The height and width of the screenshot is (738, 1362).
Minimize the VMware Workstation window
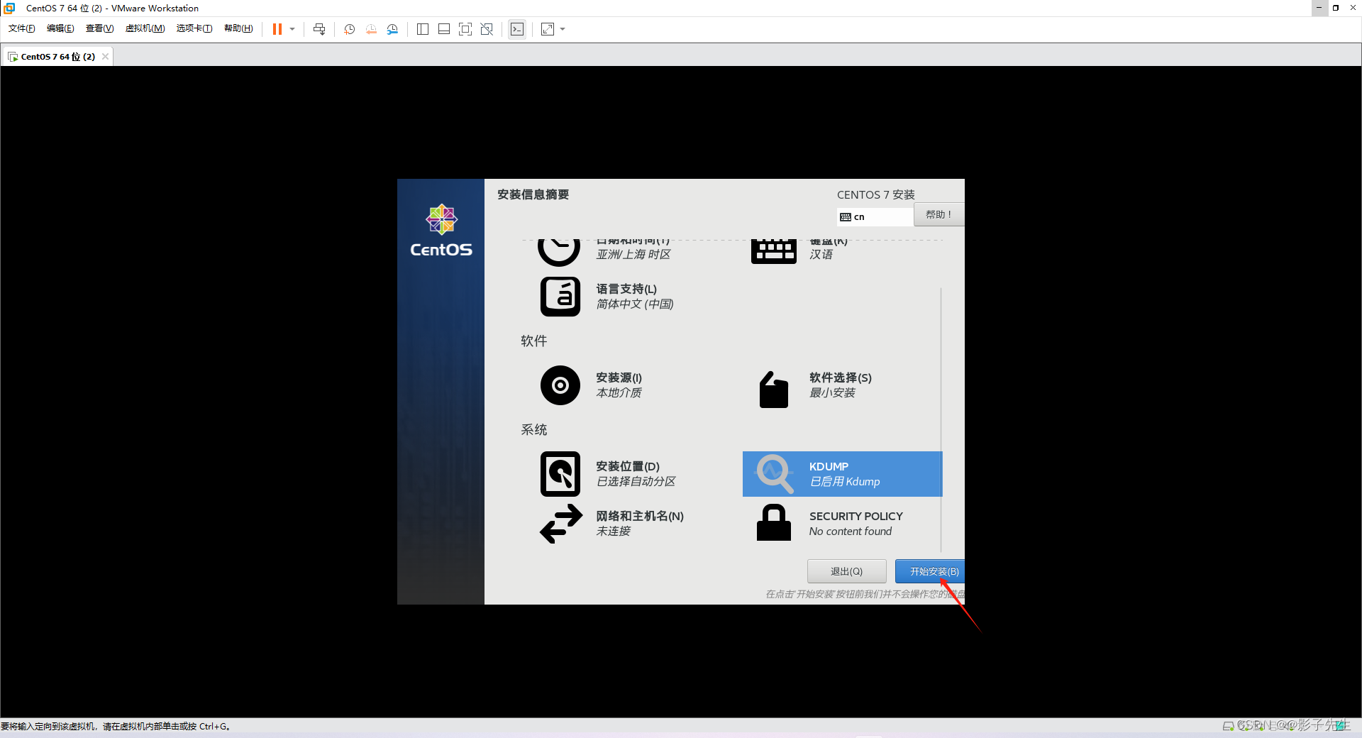coord(1319,8)
